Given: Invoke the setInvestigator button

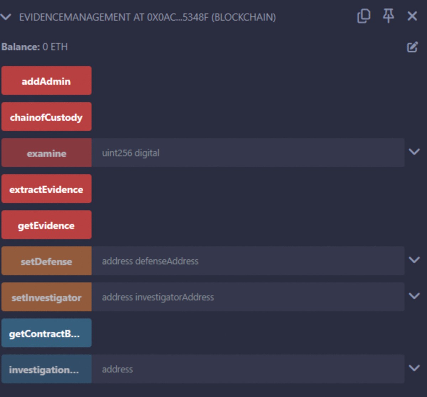Looking at the screenshot, I should click(x=46, y=297).
